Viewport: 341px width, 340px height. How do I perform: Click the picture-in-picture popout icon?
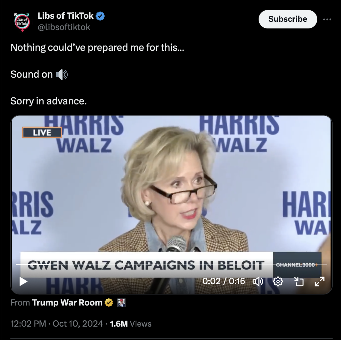pyautogui.click(x=299, y=281)
